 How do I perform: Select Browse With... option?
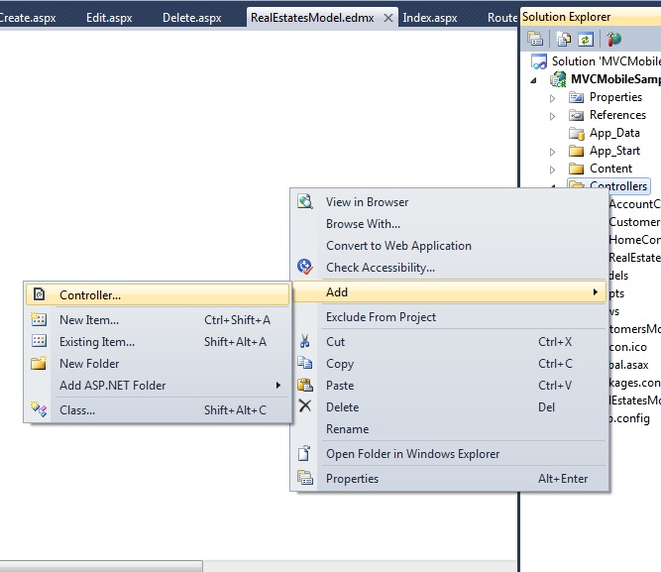tap(449, 224)
